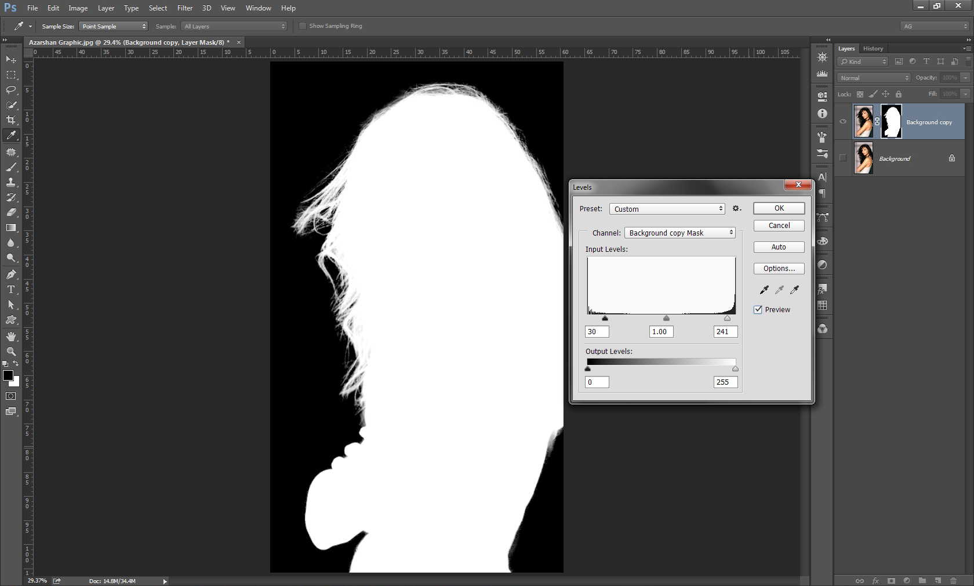The height and width of the screenshot is (586, 974).
Task: Select the Hand tool
Action: (11, 337)
